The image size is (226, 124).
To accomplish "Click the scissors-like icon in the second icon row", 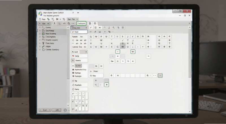I will click(x=100, y=32).
